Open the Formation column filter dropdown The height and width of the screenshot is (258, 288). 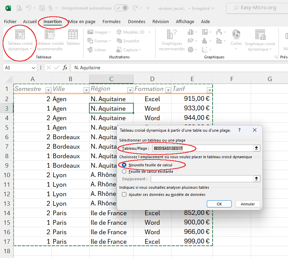click(168, 90)
